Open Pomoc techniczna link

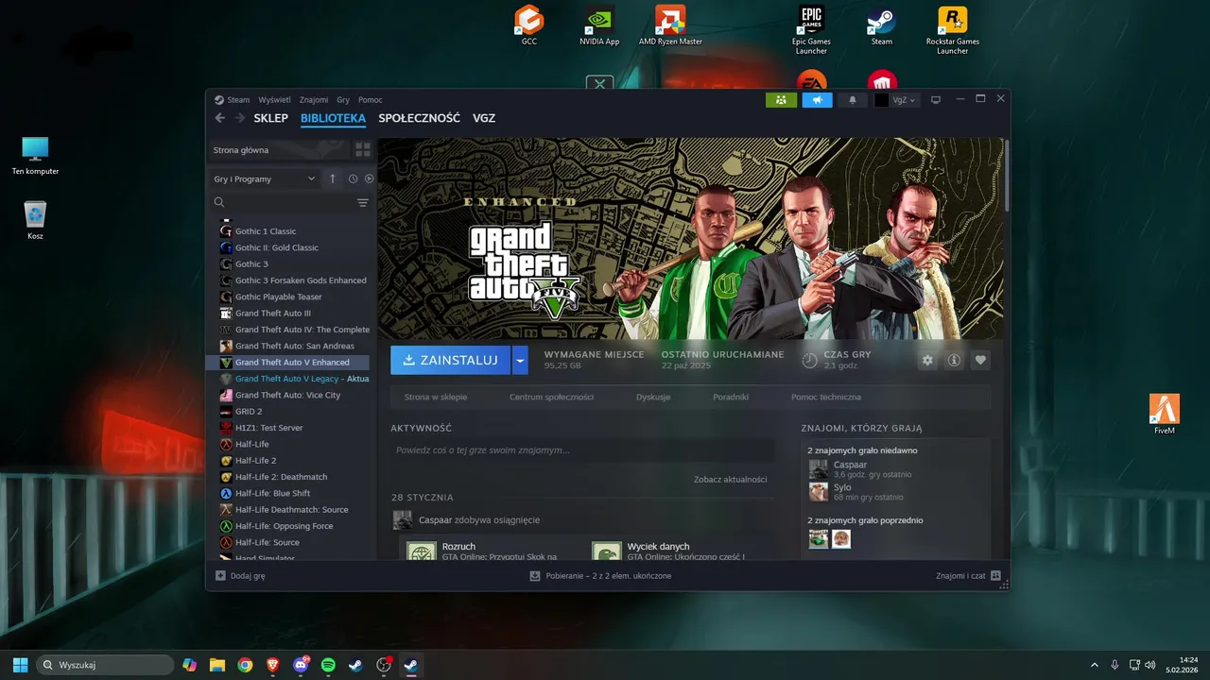pos(826,397)
